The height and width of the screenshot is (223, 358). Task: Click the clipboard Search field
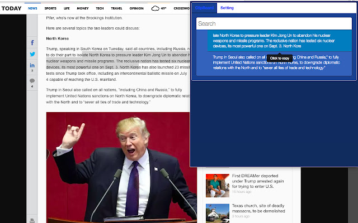(x=274, y=24)
